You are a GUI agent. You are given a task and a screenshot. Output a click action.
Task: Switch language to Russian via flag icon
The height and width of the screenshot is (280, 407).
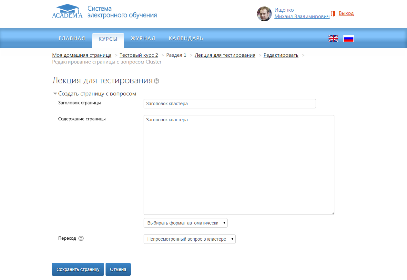(349, 38)
